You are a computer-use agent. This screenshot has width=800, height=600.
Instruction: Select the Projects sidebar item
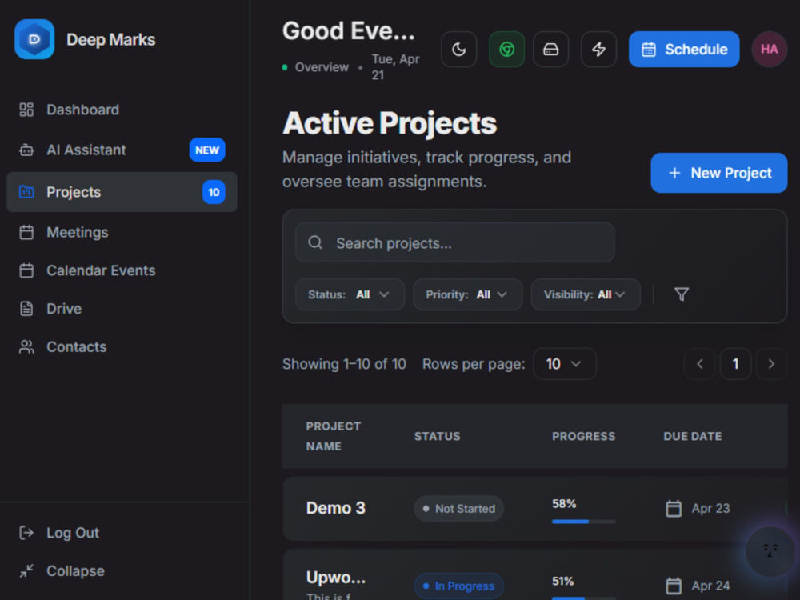pos(122,192)
